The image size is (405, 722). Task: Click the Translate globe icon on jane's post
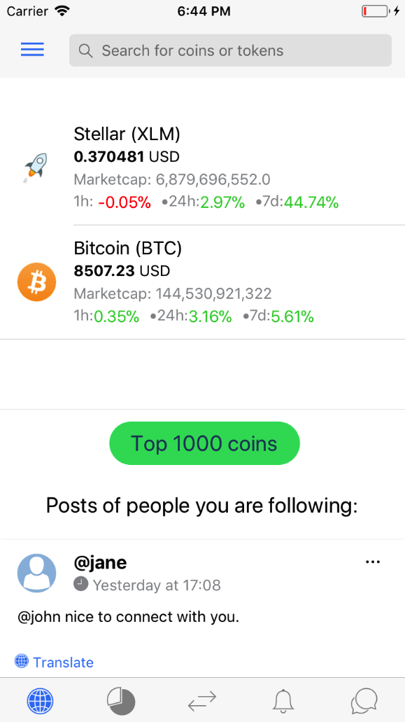pyautogui.click(x=21, y=661)
